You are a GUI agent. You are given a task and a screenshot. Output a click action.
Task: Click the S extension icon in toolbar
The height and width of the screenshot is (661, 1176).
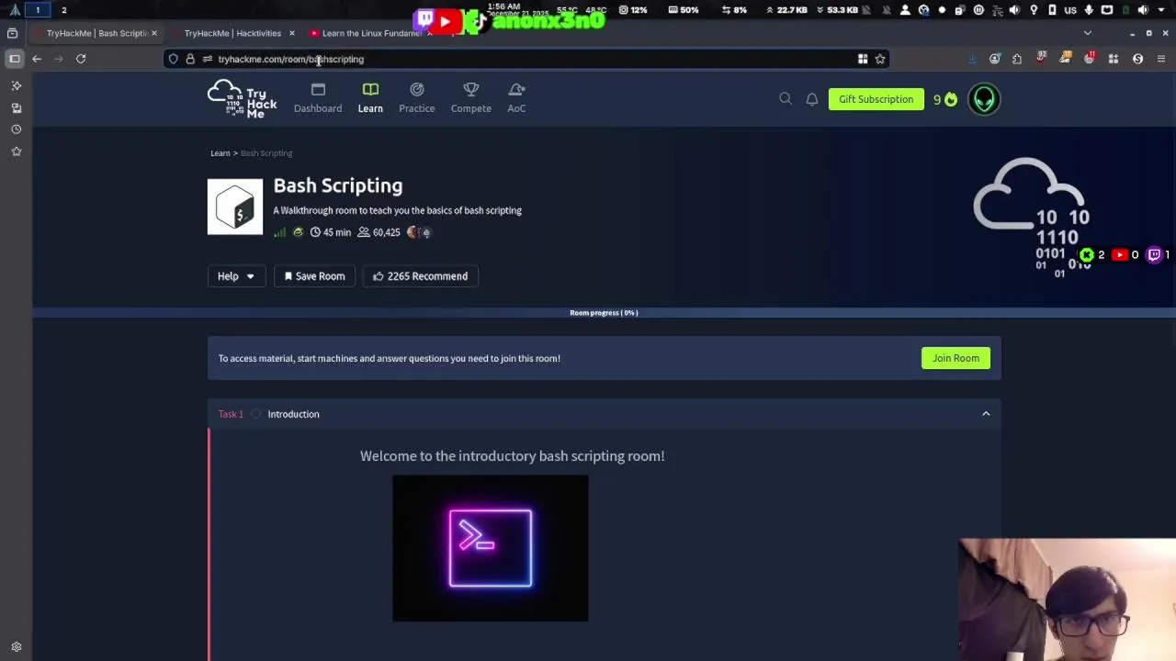coord(1137,59)
